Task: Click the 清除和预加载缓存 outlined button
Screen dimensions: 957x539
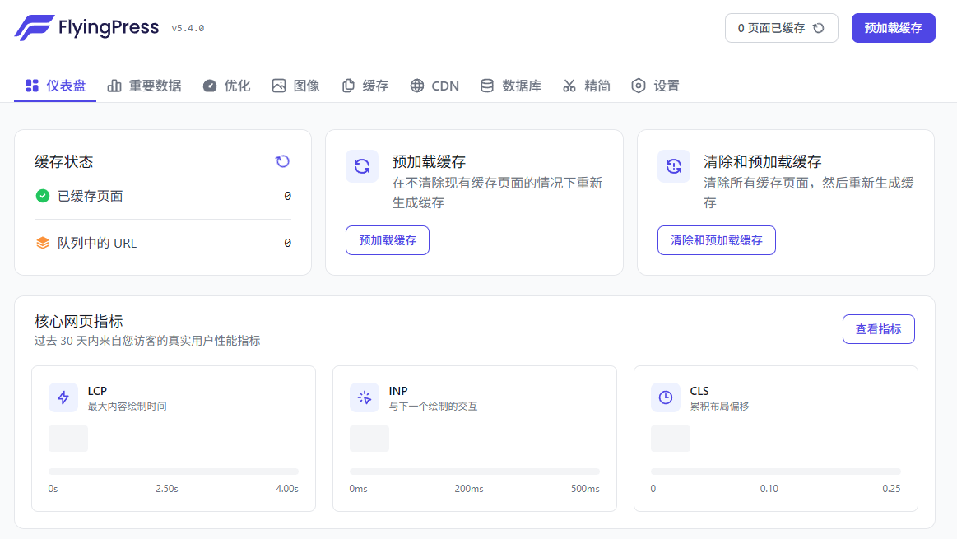Action: click(717, 240)
